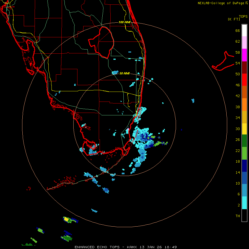Choose the bright orange legend swatch
The image size is (249, 249).
(x=244, y=105)
